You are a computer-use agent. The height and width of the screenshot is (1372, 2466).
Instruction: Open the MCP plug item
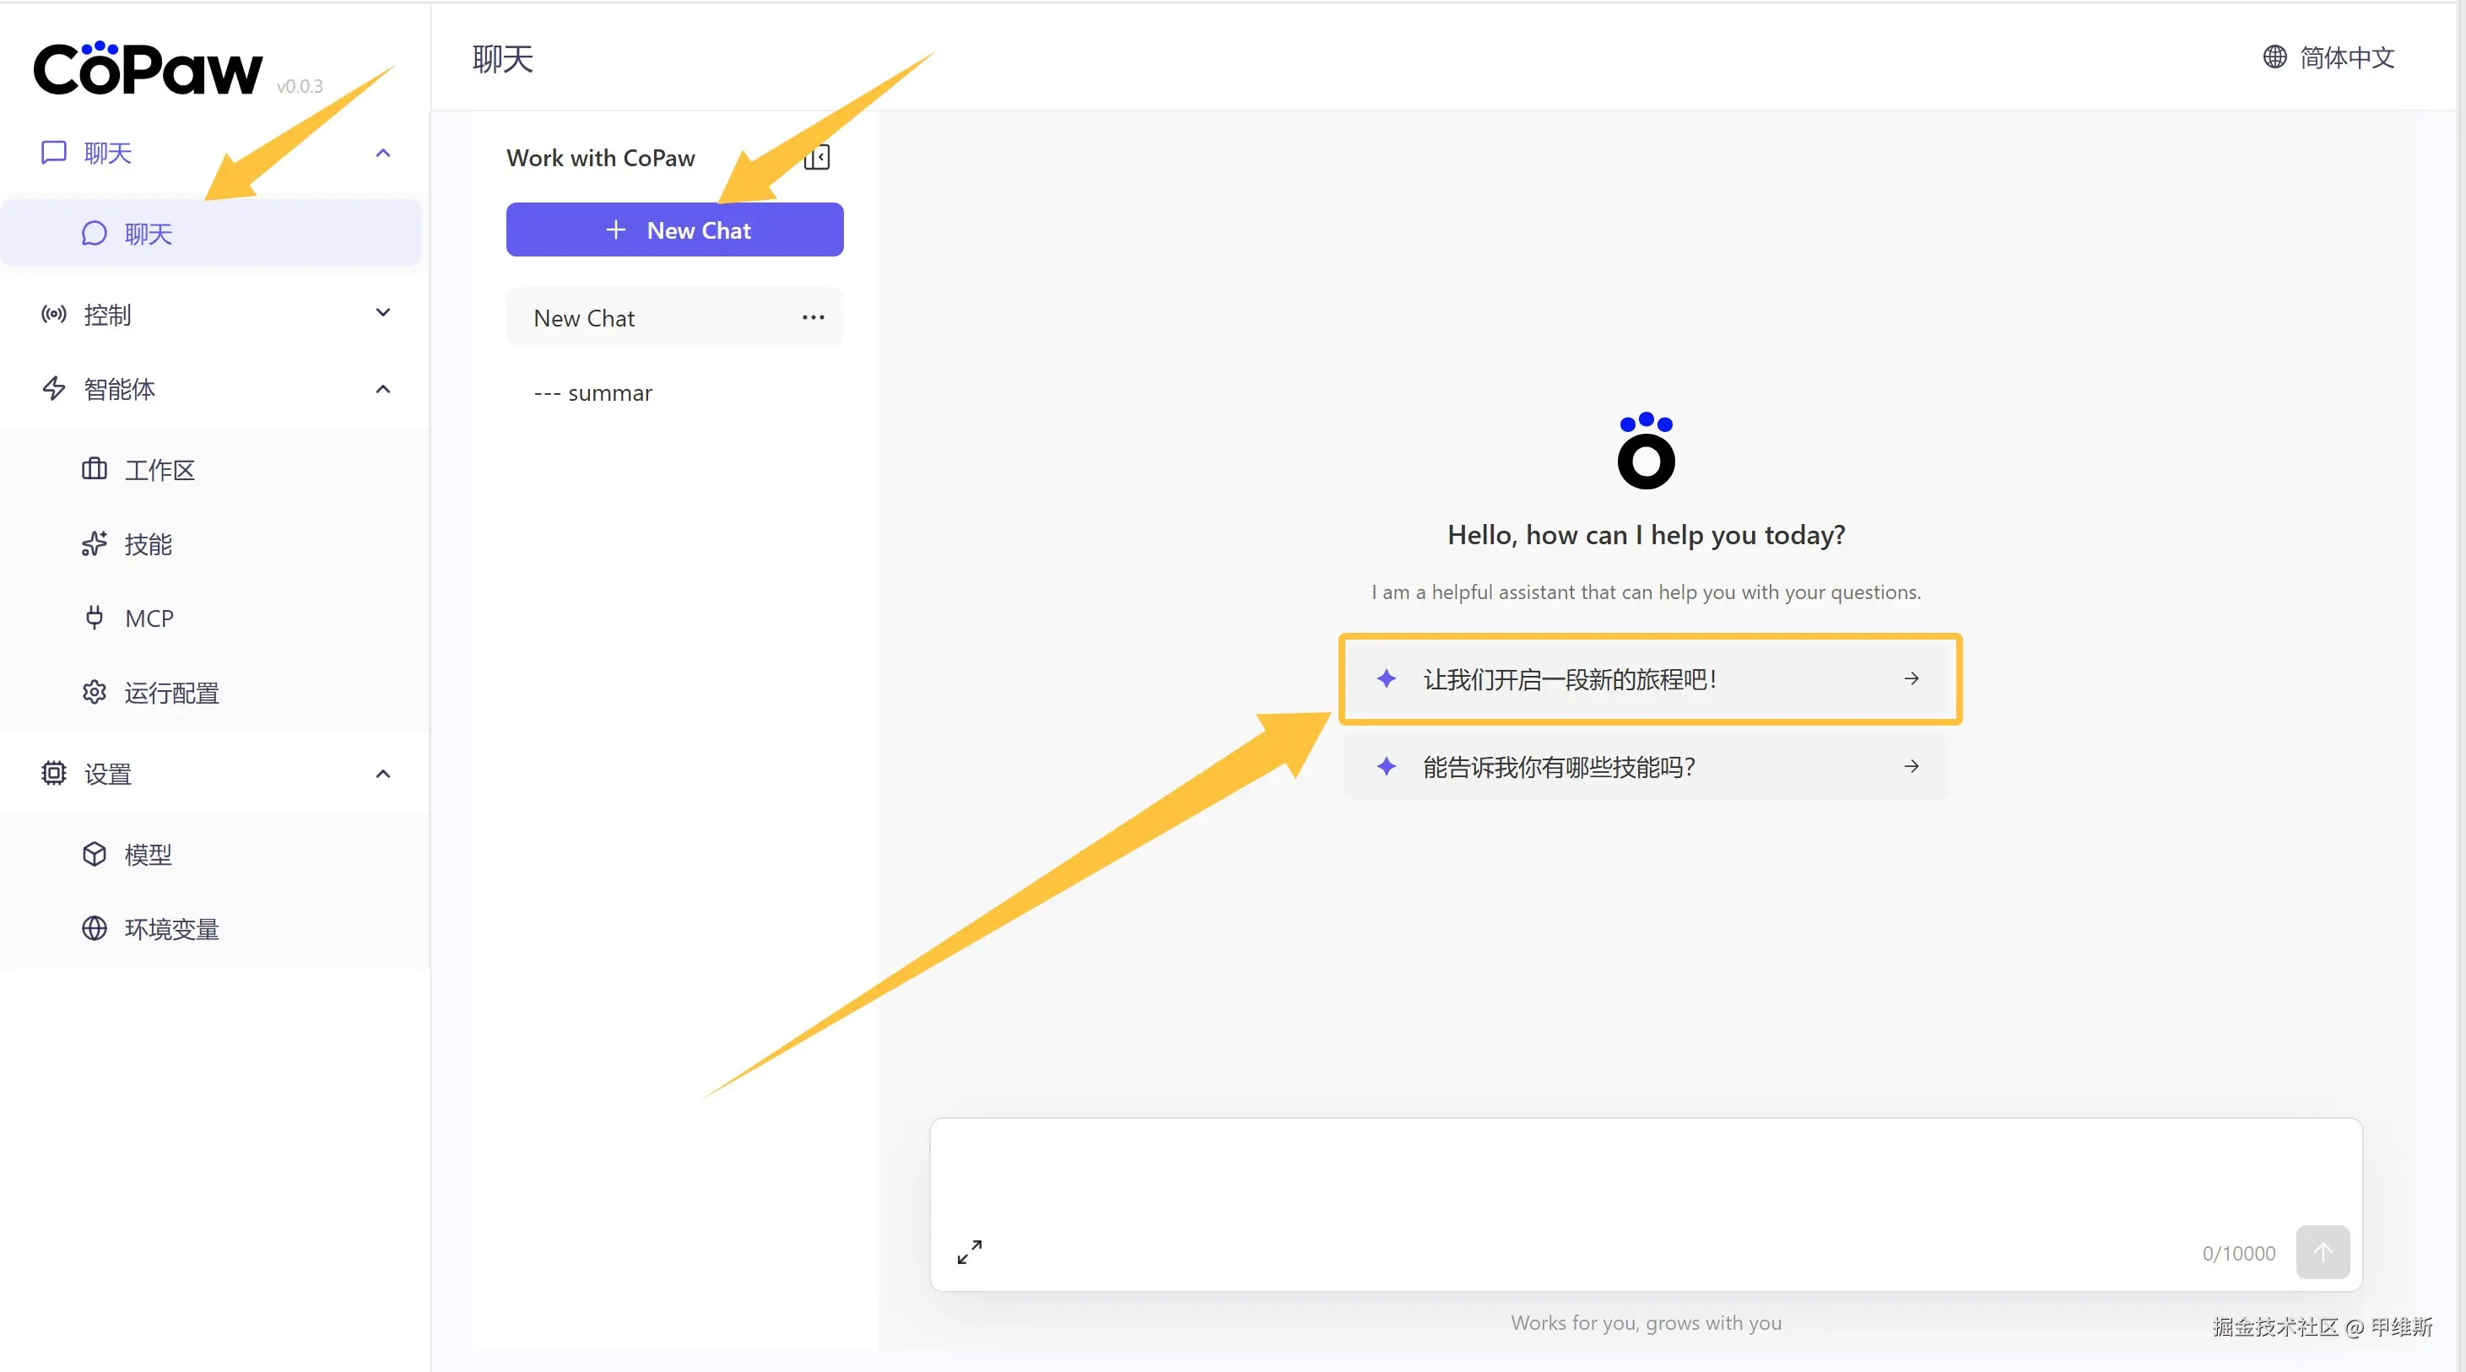149,618
